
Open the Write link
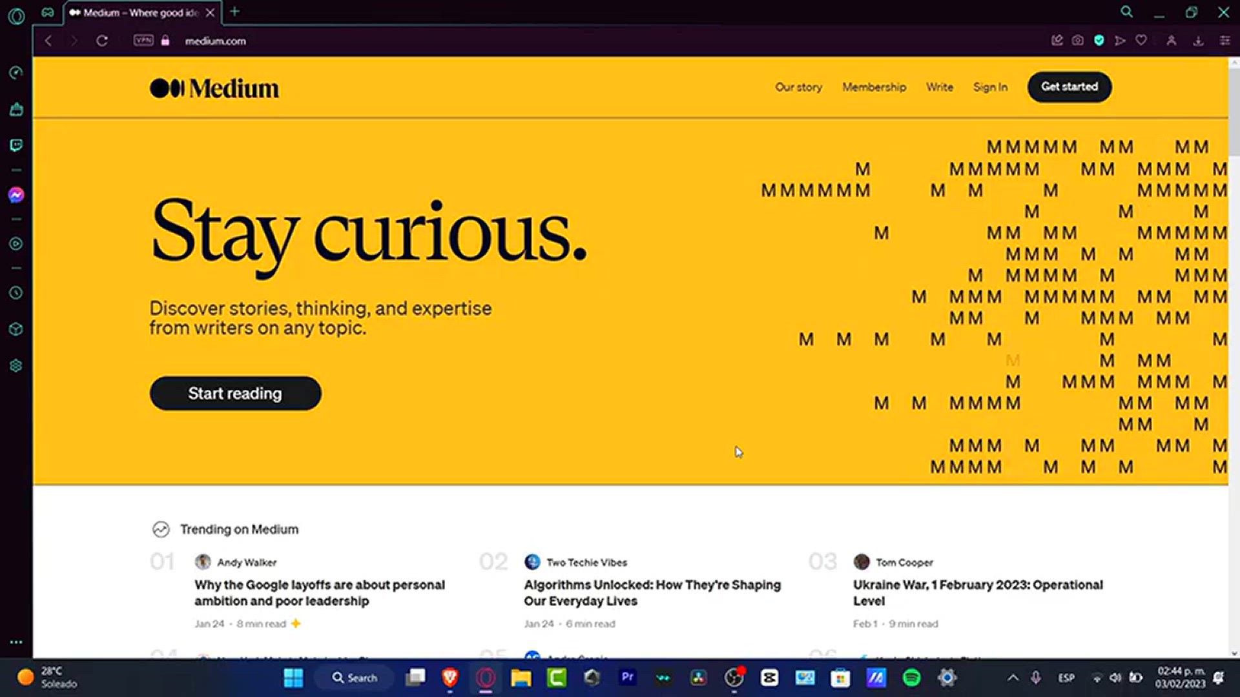939,87
